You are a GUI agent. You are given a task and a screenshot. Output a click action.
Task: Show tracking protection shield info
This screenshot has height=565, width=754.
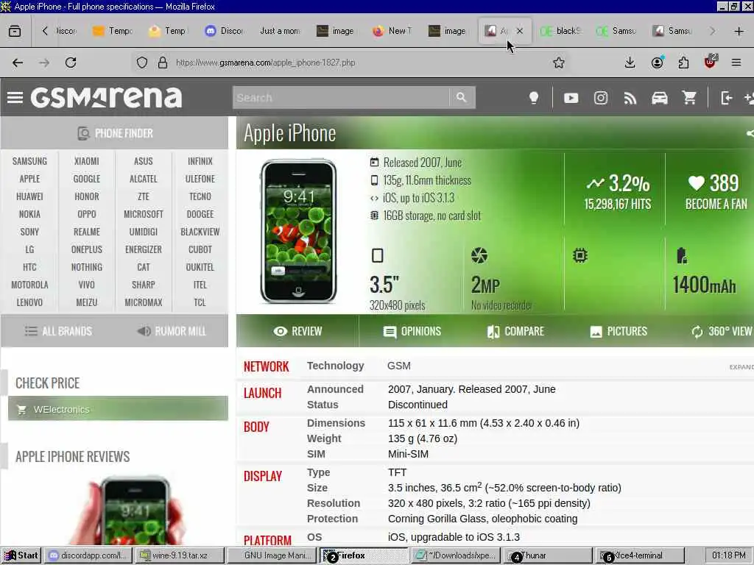tap(142, 63)
